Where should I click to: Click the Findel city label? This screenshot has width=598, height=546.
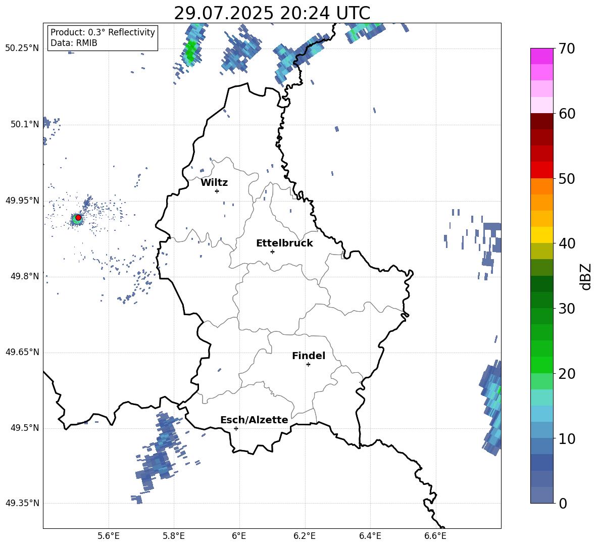[x=309, y=356]
